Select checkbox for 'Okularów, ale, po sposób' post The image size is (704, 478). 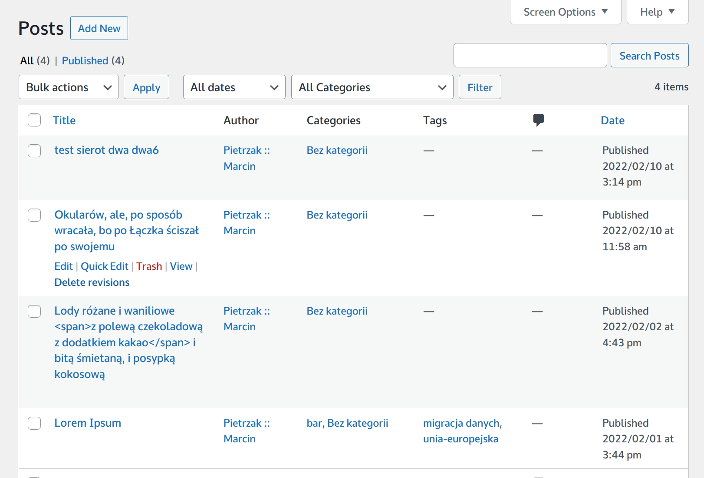point(34,215)
